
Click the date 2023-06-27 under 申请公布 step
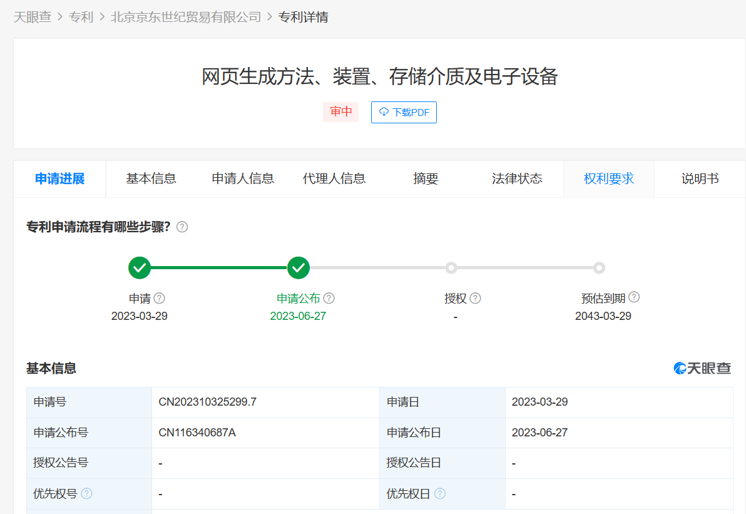click(x=298, y=316)
